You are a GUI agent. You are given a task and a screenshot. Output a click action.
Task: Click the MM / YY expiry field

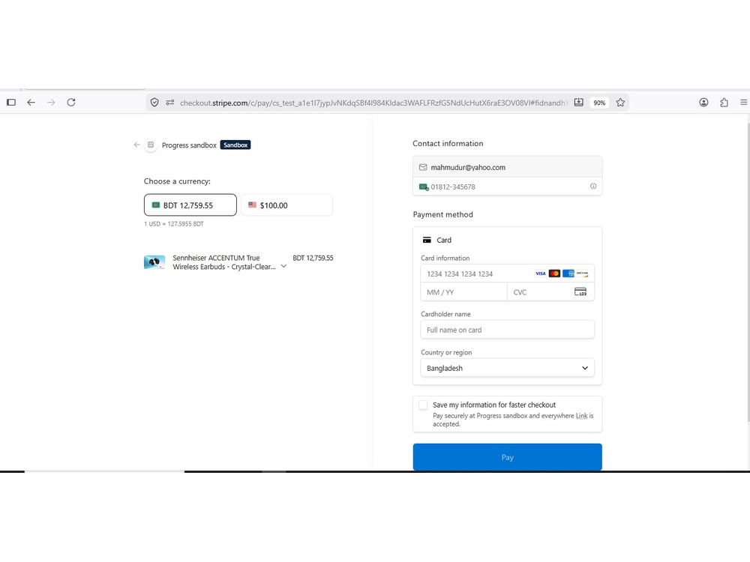point(464,291)
